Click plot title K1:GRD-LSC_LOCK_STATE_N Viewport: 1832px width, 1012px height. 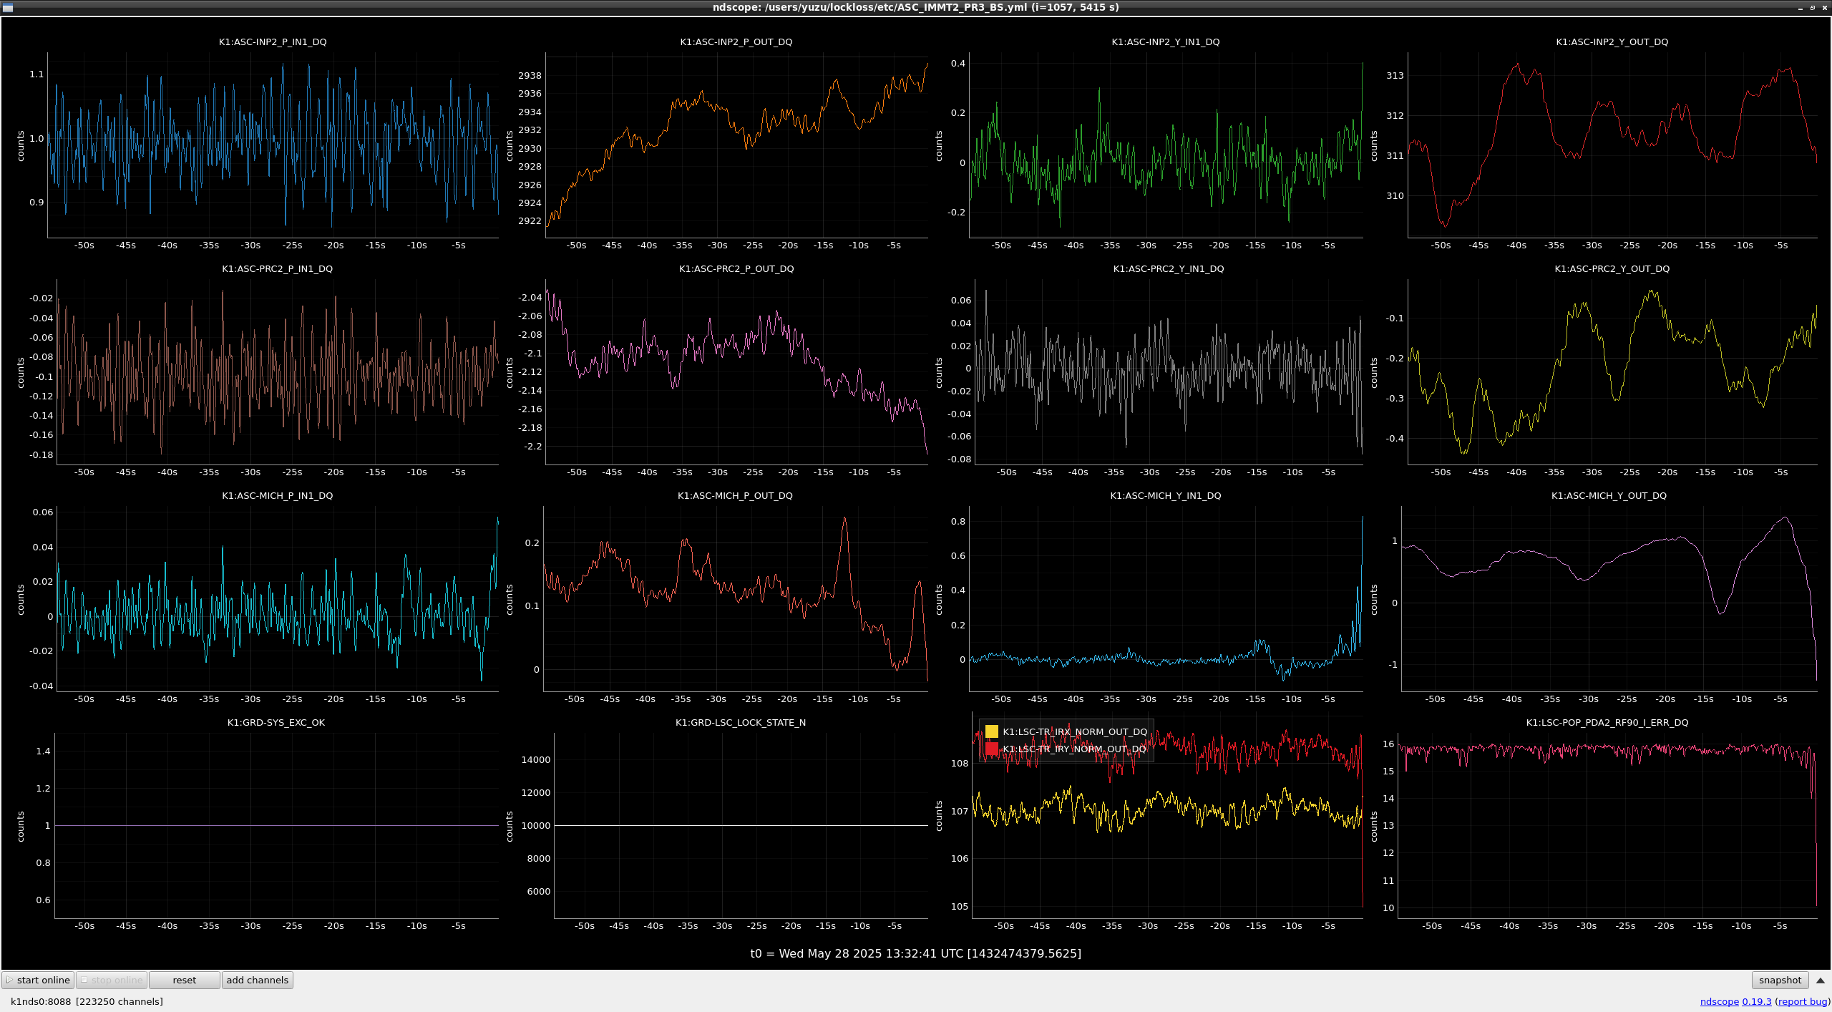(741, 722)
